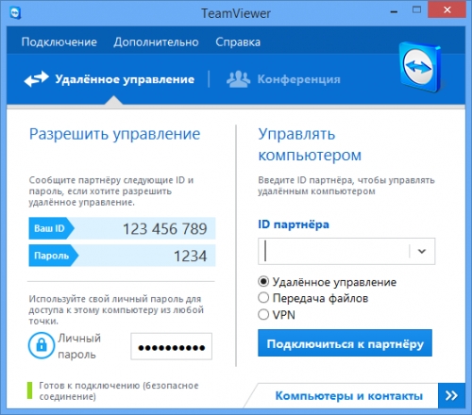Click the TeamViewer title bar app icon
472x415 pixels.
click(x=15, y=13)
